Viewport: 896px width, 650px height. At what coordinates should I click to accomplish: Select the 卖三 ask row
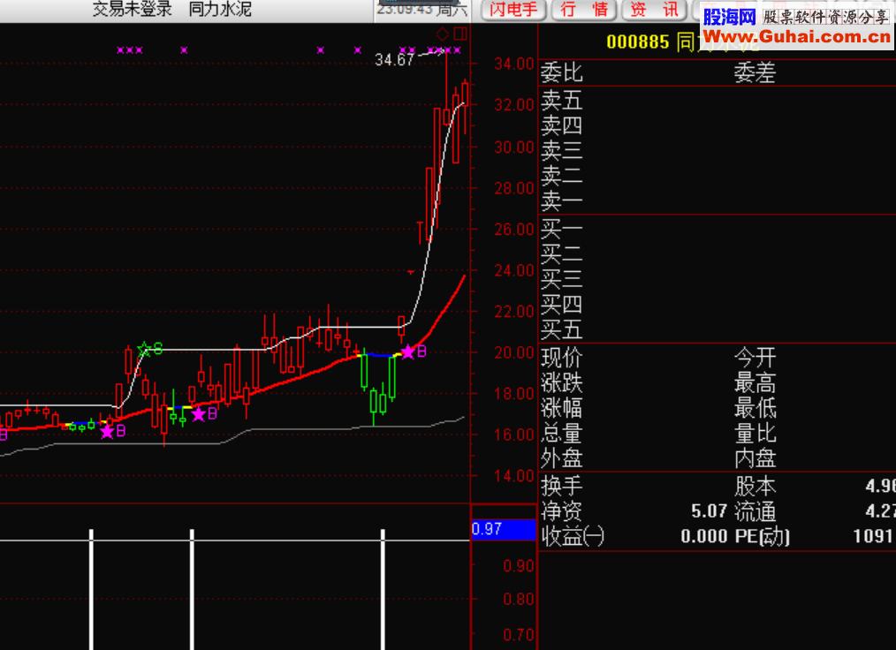(718, 151)
